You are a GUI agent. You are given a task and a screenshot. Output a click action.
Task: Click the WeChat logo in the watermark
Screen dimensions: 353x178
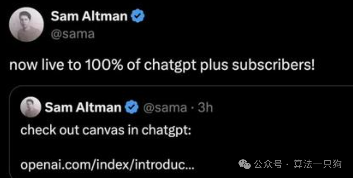click(x=245, y=164)
